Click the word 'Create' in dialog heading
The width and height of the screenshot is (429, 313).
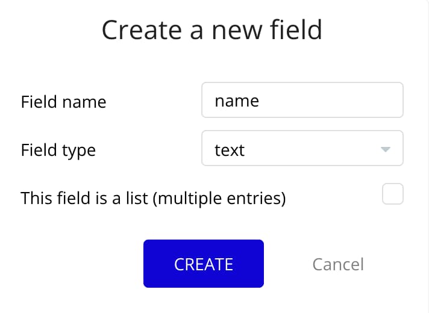(142, 30)
